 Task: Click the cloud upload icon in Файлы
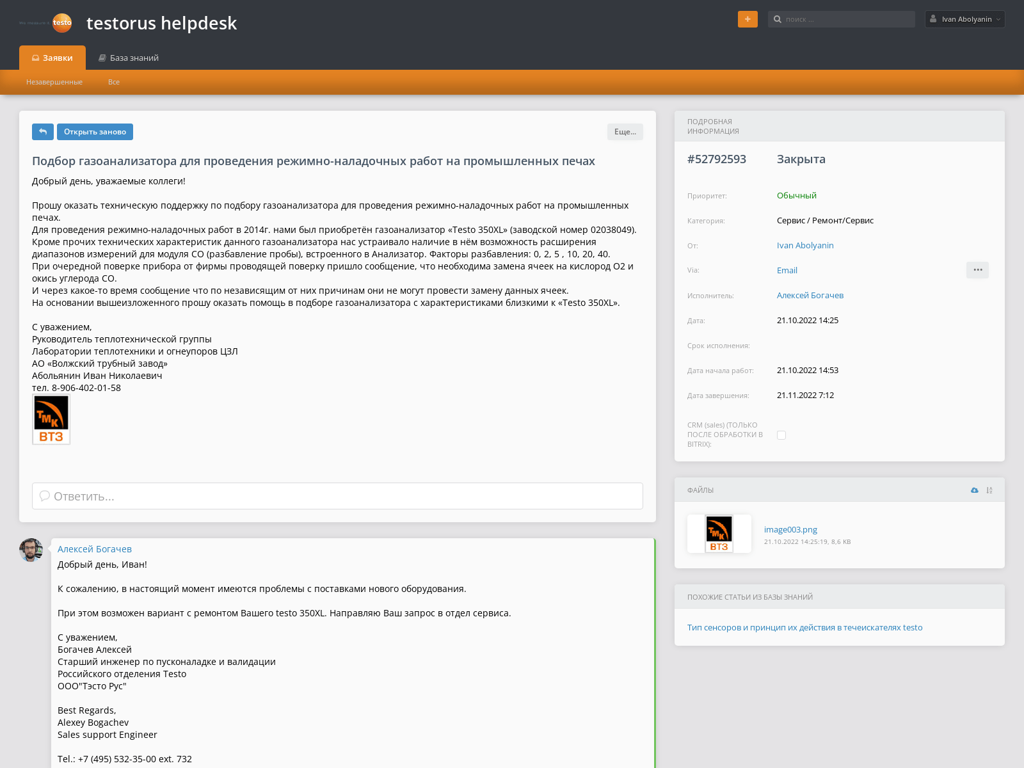click(974, 490)
